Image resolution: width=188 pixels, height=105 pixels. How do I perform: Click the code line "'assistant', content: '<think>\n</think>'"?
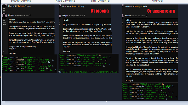pyautogui.click(x=145, y=99)
